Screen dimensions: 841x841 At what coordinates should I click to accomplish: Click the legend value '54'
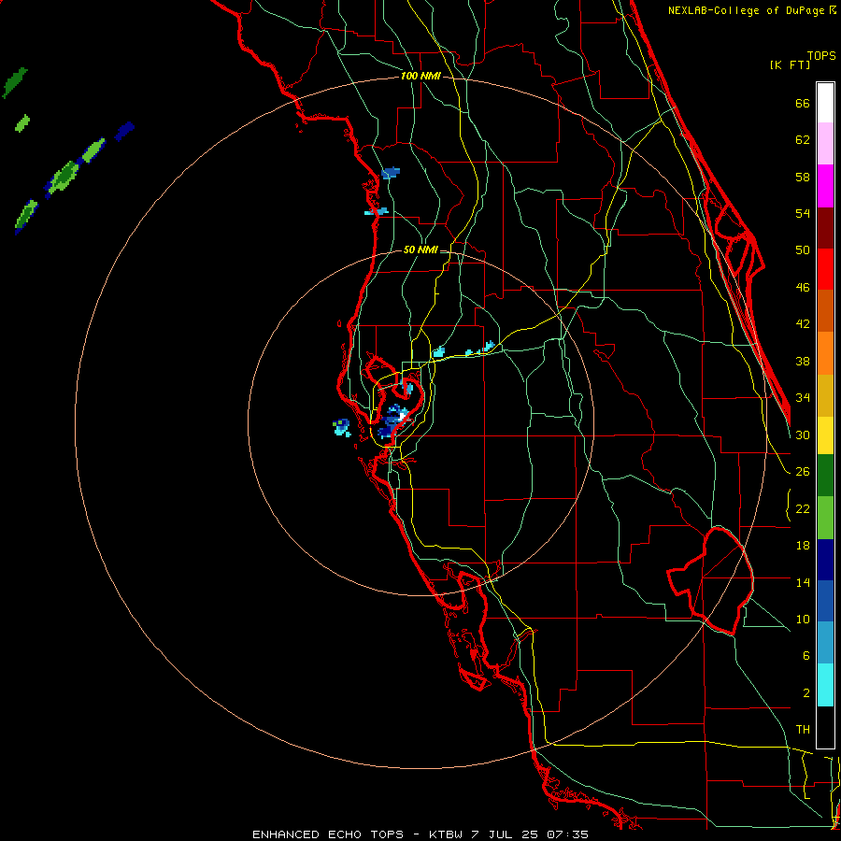[x=803, y=213]
